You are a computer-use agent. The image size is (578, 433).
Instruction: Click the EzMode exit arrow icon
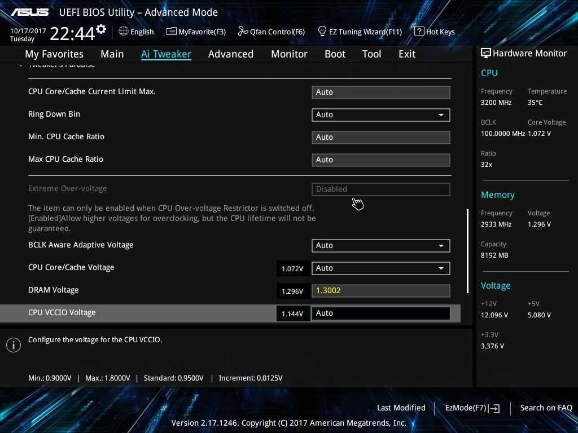[x=494, y=408]
